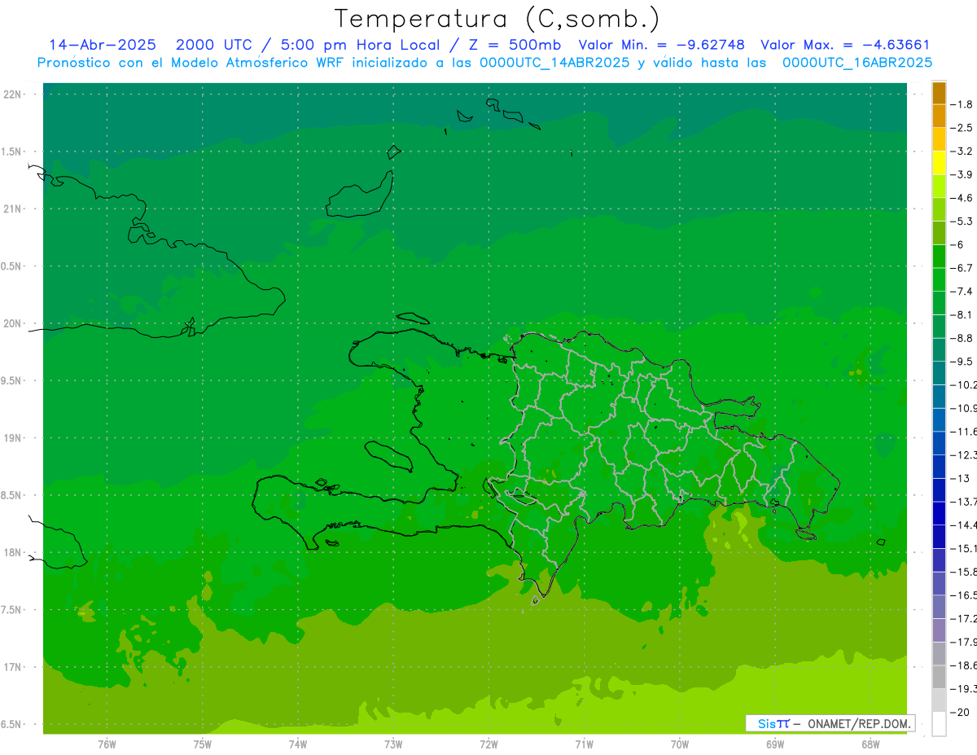Image resolution: width=977 pixels, height=755 pixels.
Task: Click the 21N latitude axis label
Action: pyautogui.click(x=14, y=209)
